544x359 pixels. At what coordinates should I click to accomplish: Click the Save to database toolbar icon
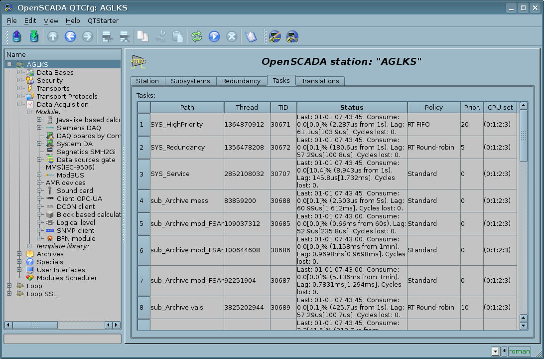pyautogui.click(x=34, y=36)
